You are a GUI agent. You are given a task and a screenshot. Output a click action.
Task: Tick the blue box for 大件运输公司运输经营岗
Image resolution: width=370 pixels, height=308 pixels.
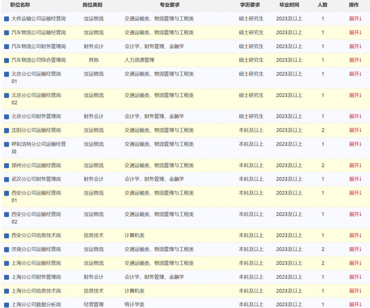tap(7, 19)
